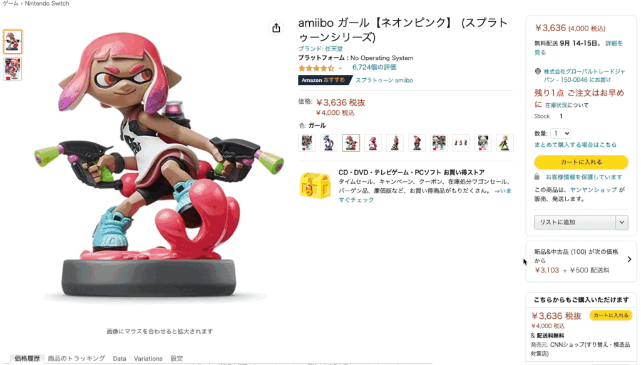Click the padlock secure transaction icon
Viewport: 641px width, 365px height.
tap(536, 177)
